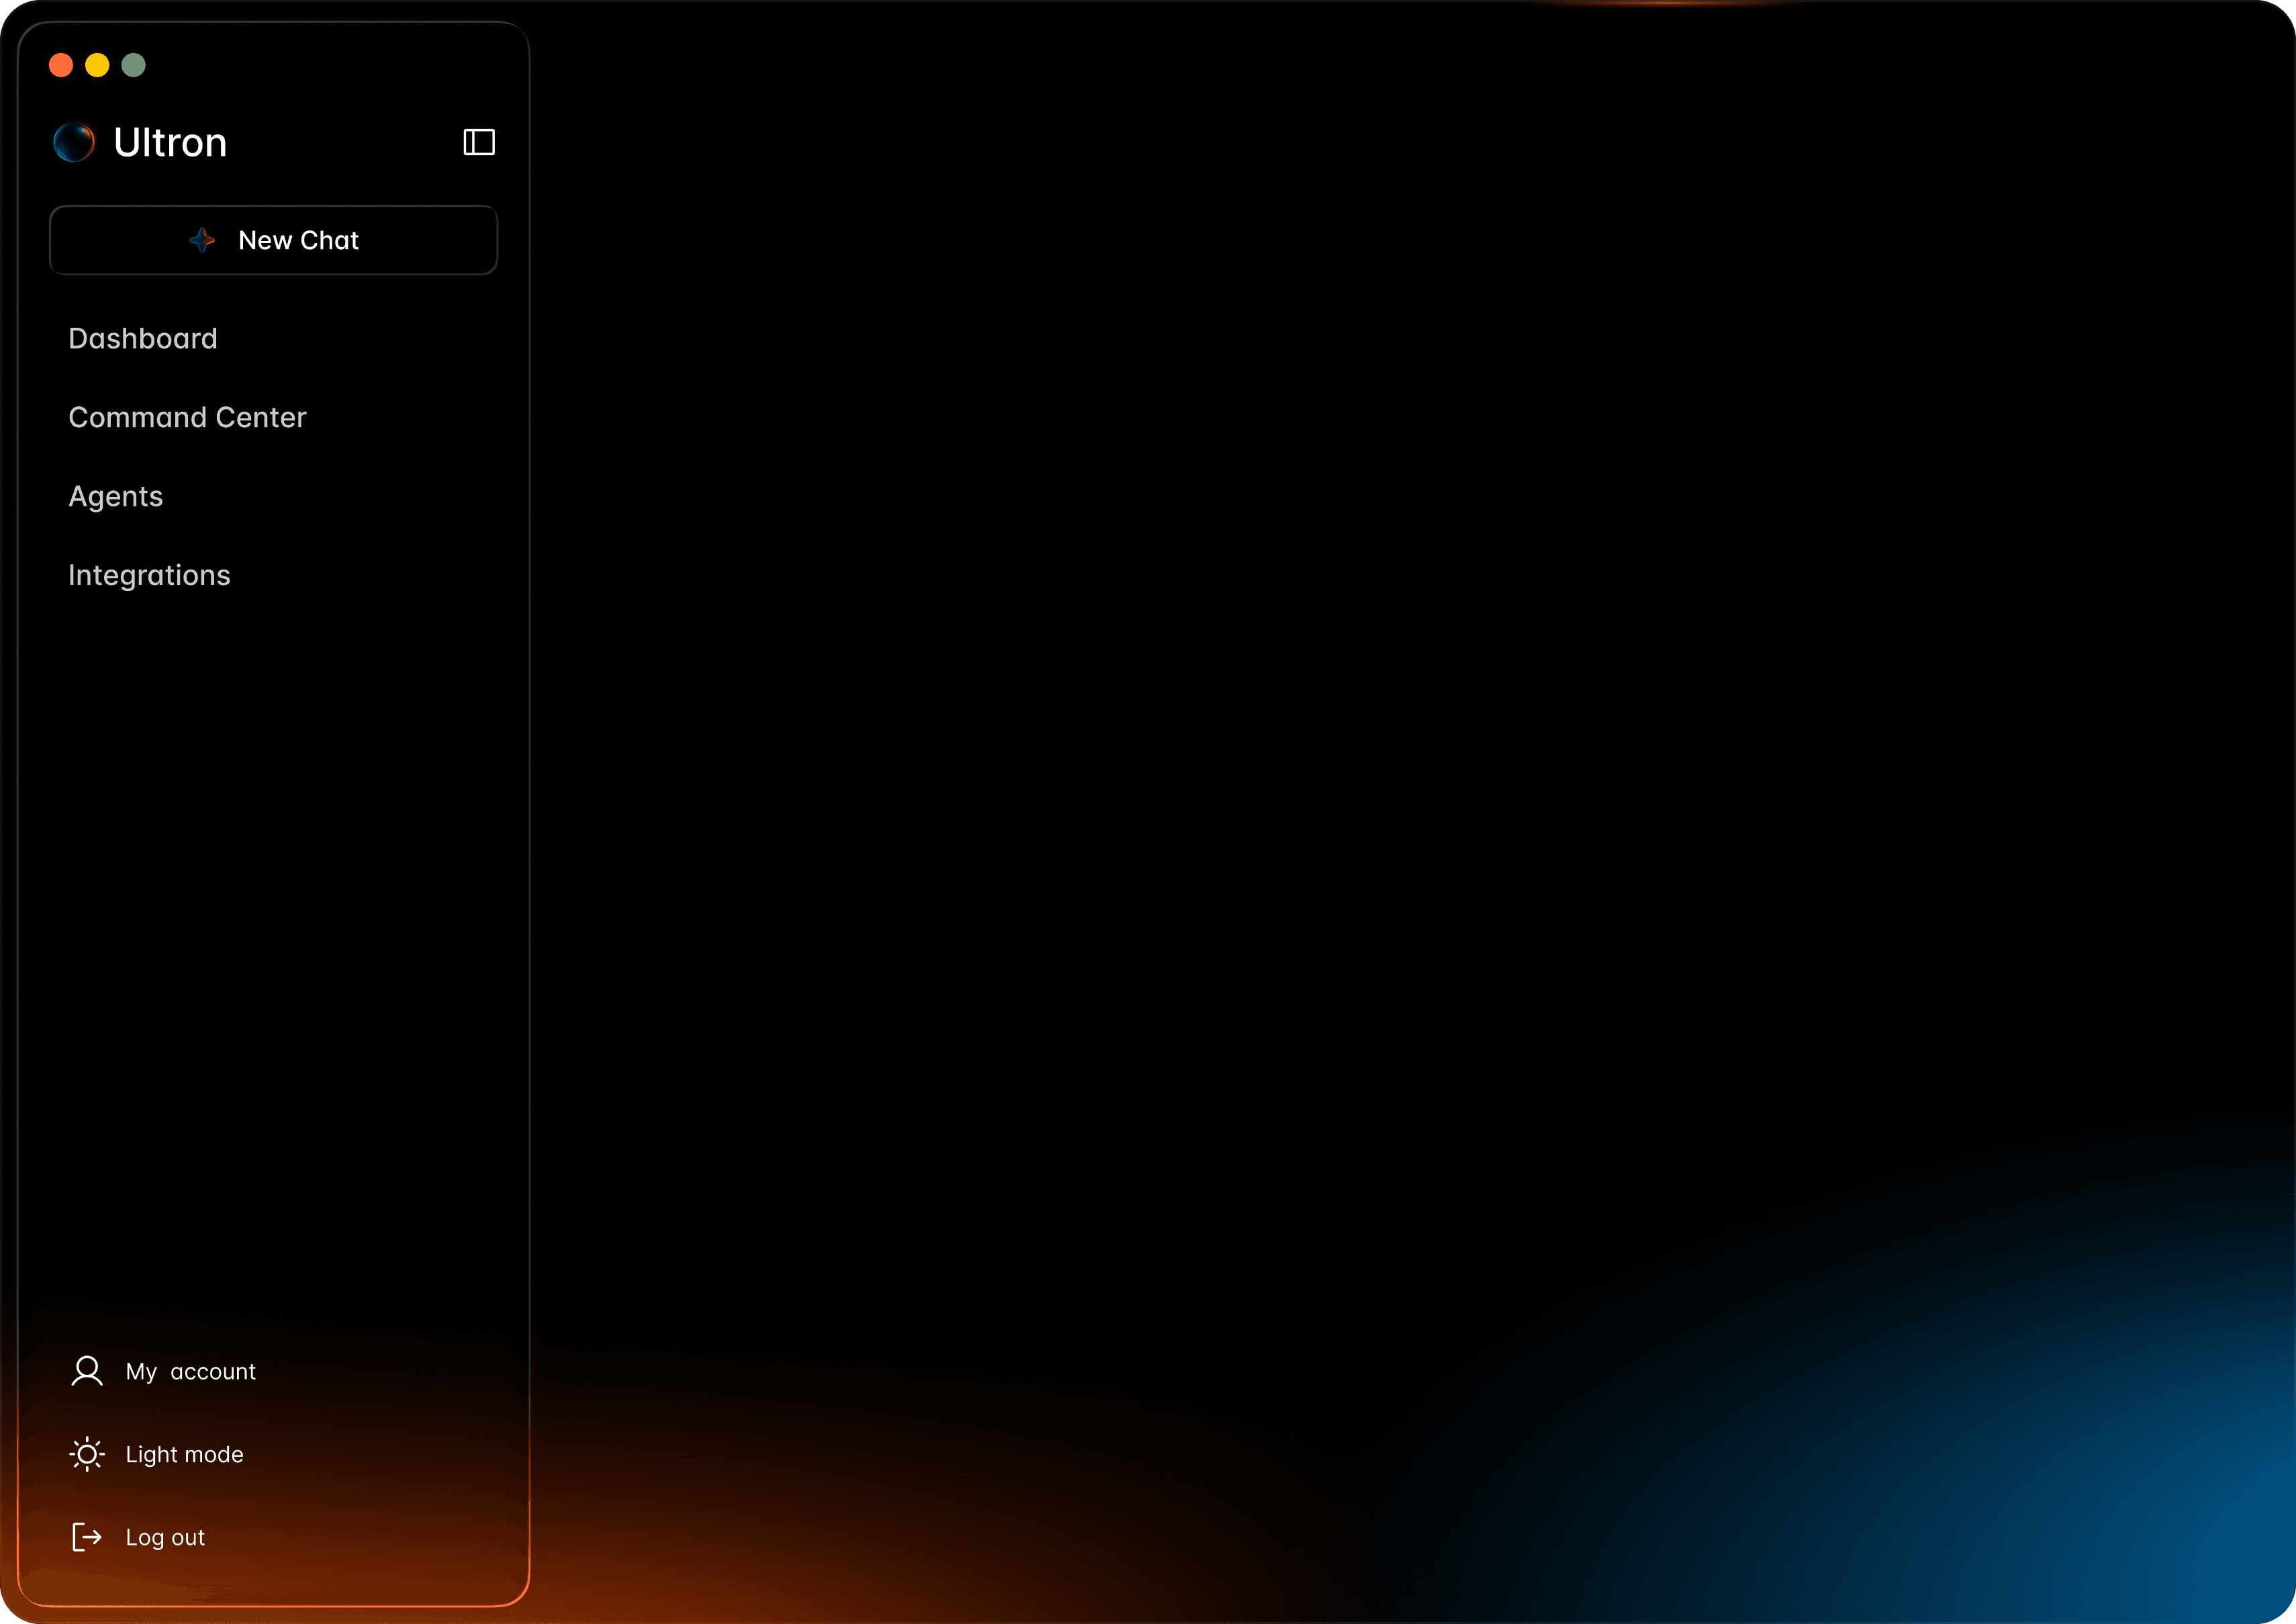2296x1624 pixels.
Task: Click the green maximize window dot
Action: pos(133,65)
